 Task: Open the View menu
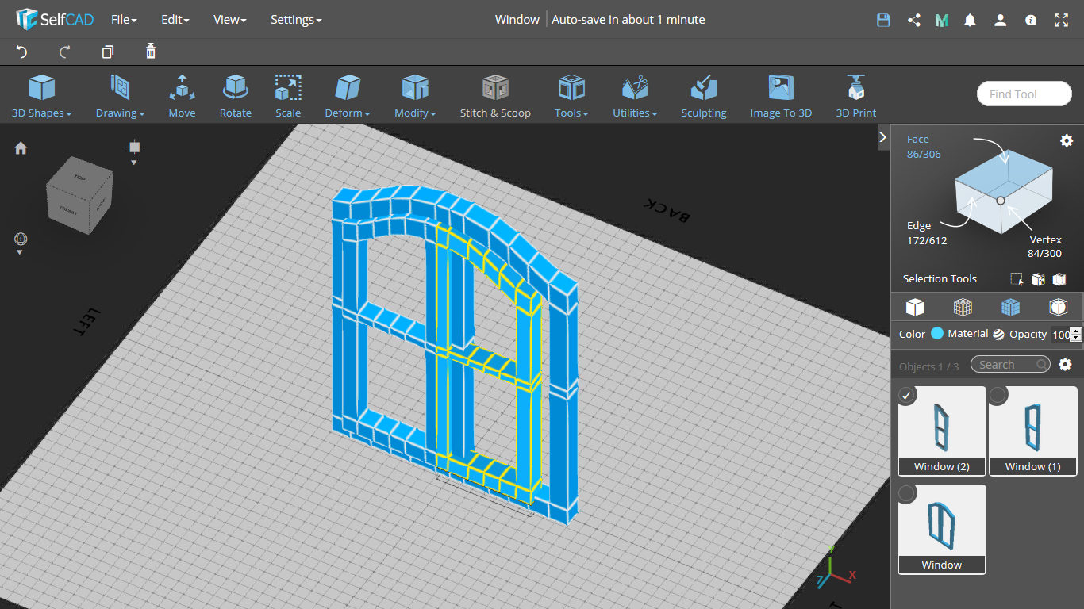(x=230, y=20)
